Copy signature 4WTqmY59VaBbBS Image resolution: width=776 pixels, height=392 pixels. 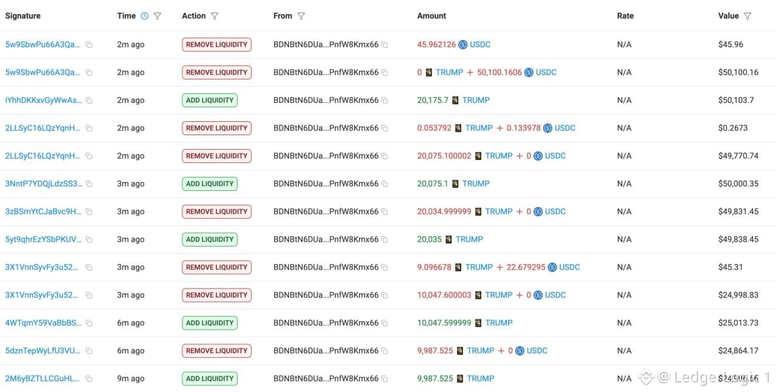tap(89, 324)
